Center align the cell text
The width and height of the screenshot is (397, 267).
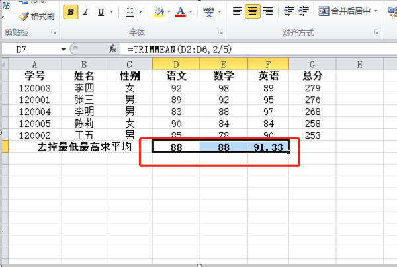pyautogui.click(x=252, y=11)
